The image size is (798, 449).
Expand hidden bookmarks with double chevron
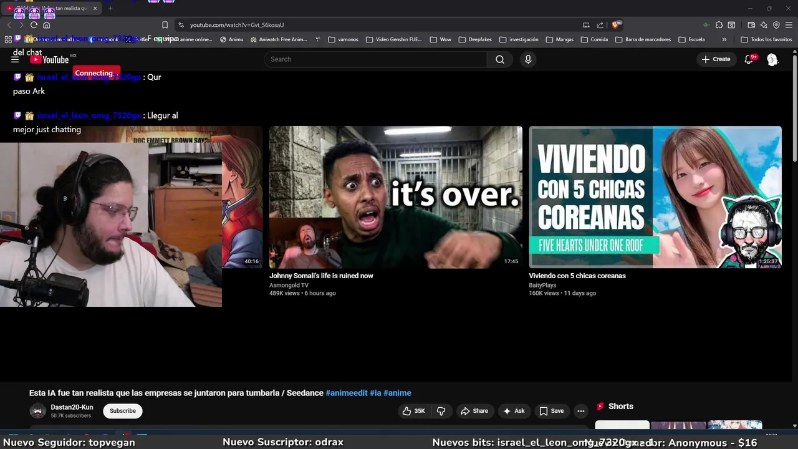pyautogui.click(x=724, y=39)
